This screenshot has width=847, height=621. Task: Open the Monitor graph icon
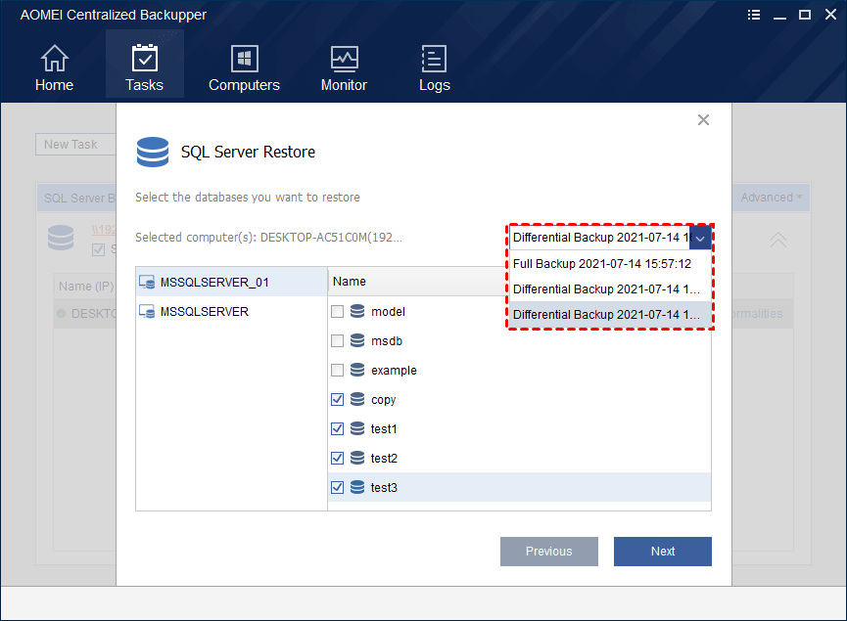tap(344, 59)
